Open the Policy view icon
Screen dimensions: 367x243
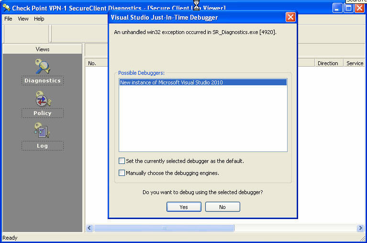(43, 99)
